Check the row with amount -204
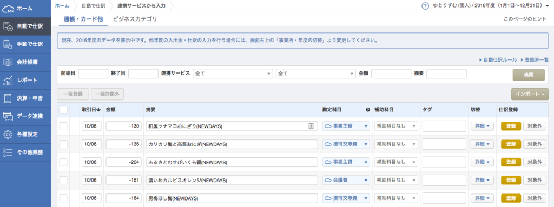554x207 pixels. click(64, 162)
